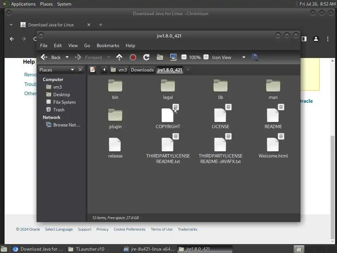Open the Bookmarks menu
Viewport: 337px width, 253px height.
pos(108,45)
